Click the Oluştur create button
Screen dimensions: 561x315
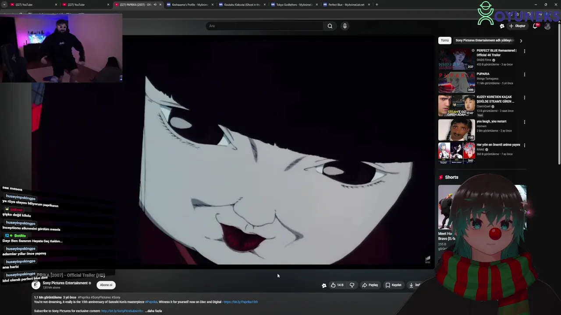(517, 26)
